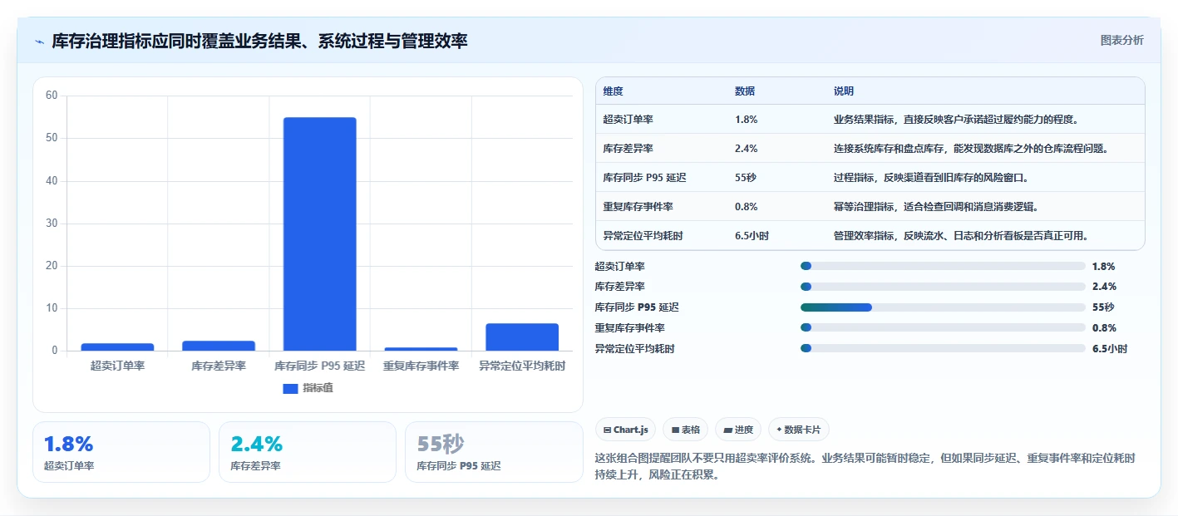Click the 库存差异率 progress bar

coord(943,287)
